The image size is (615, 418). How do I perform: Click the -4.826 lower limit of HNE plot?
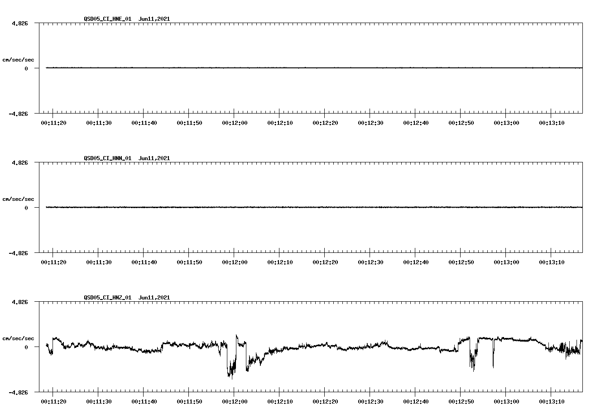[x=18, y=114]
